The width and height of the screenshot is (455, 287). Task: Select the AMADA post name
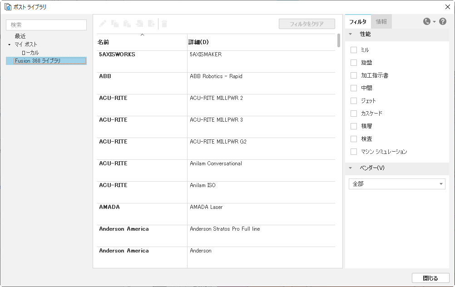pos(109,207)
